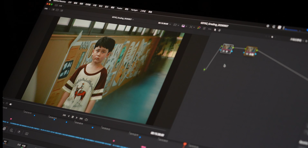Click the boy preview image in the viewer
Image resolution: width=308 pixels, height=148 pixels.
click(x=102, y=71)
